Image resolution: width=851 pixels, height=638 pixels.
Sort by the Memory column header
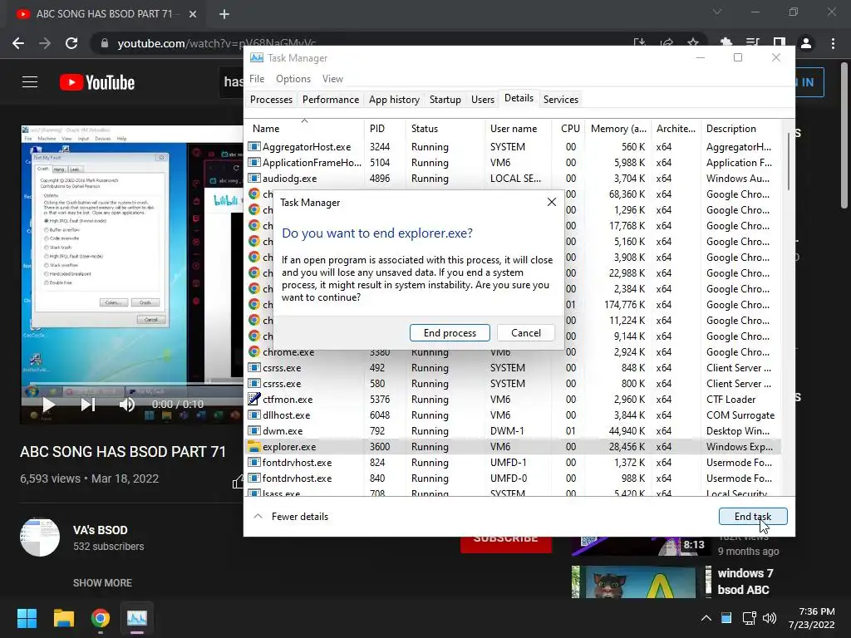[x=618, y=129]
